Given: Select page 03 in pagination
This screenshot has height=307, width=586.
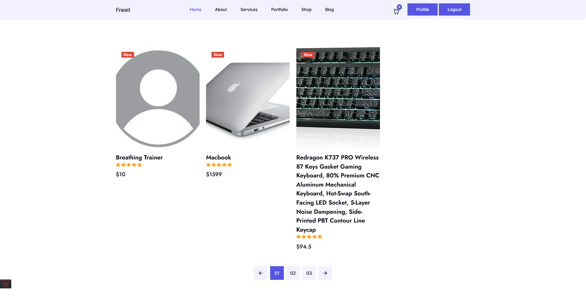Looking at the screenshot, I should click(309, 273).
